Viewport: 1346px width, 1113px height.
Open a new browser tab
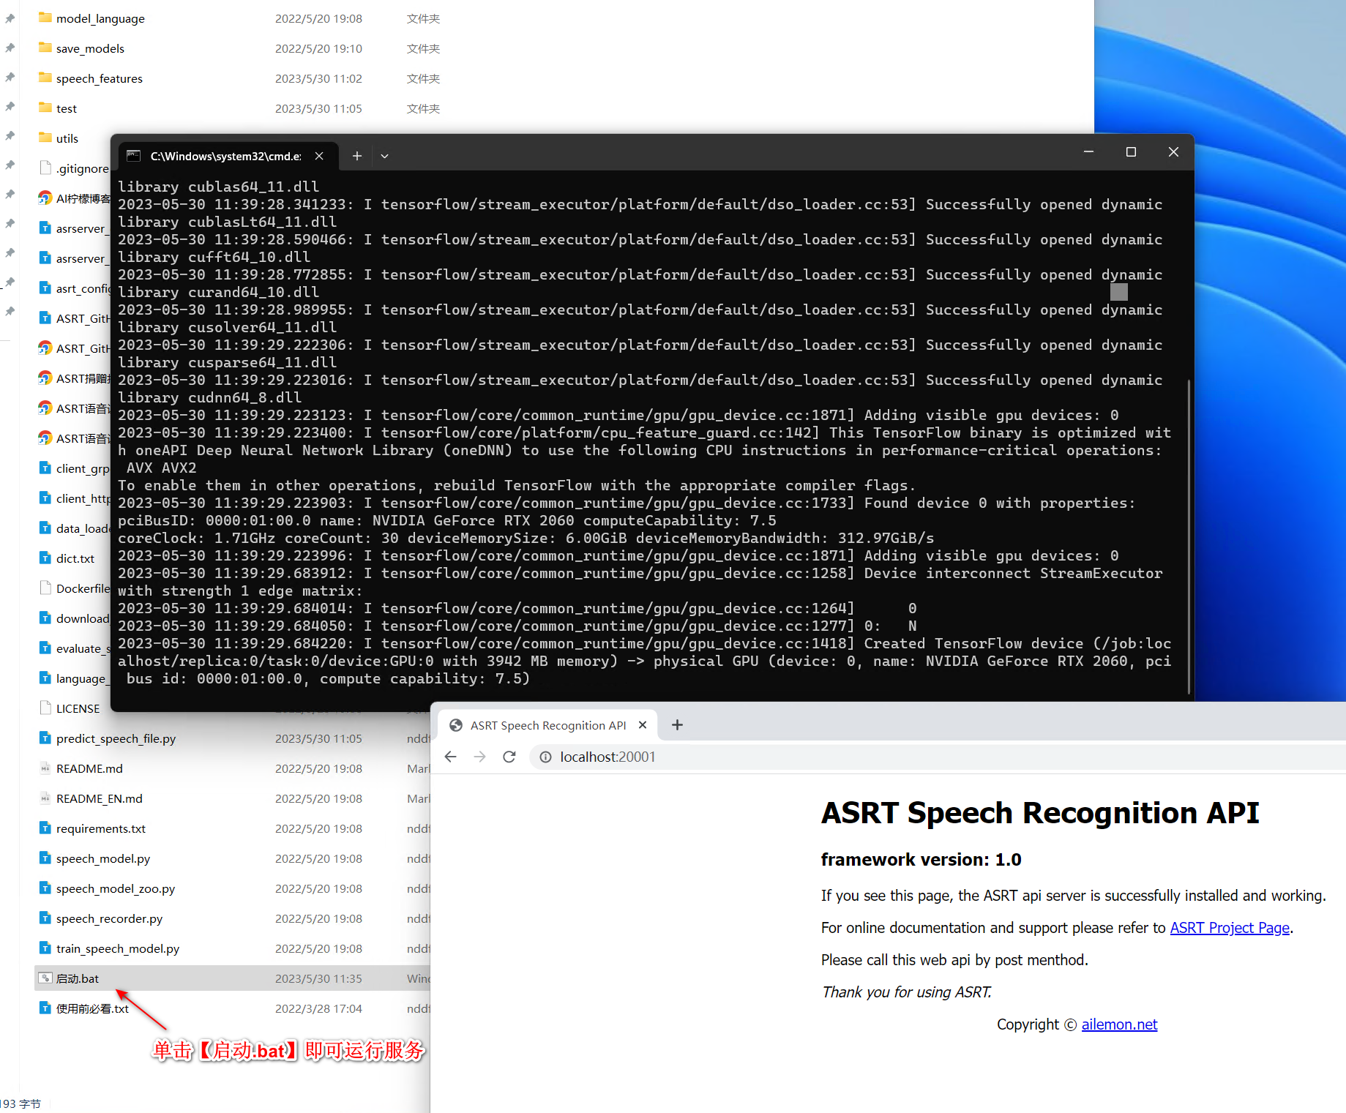677,725
